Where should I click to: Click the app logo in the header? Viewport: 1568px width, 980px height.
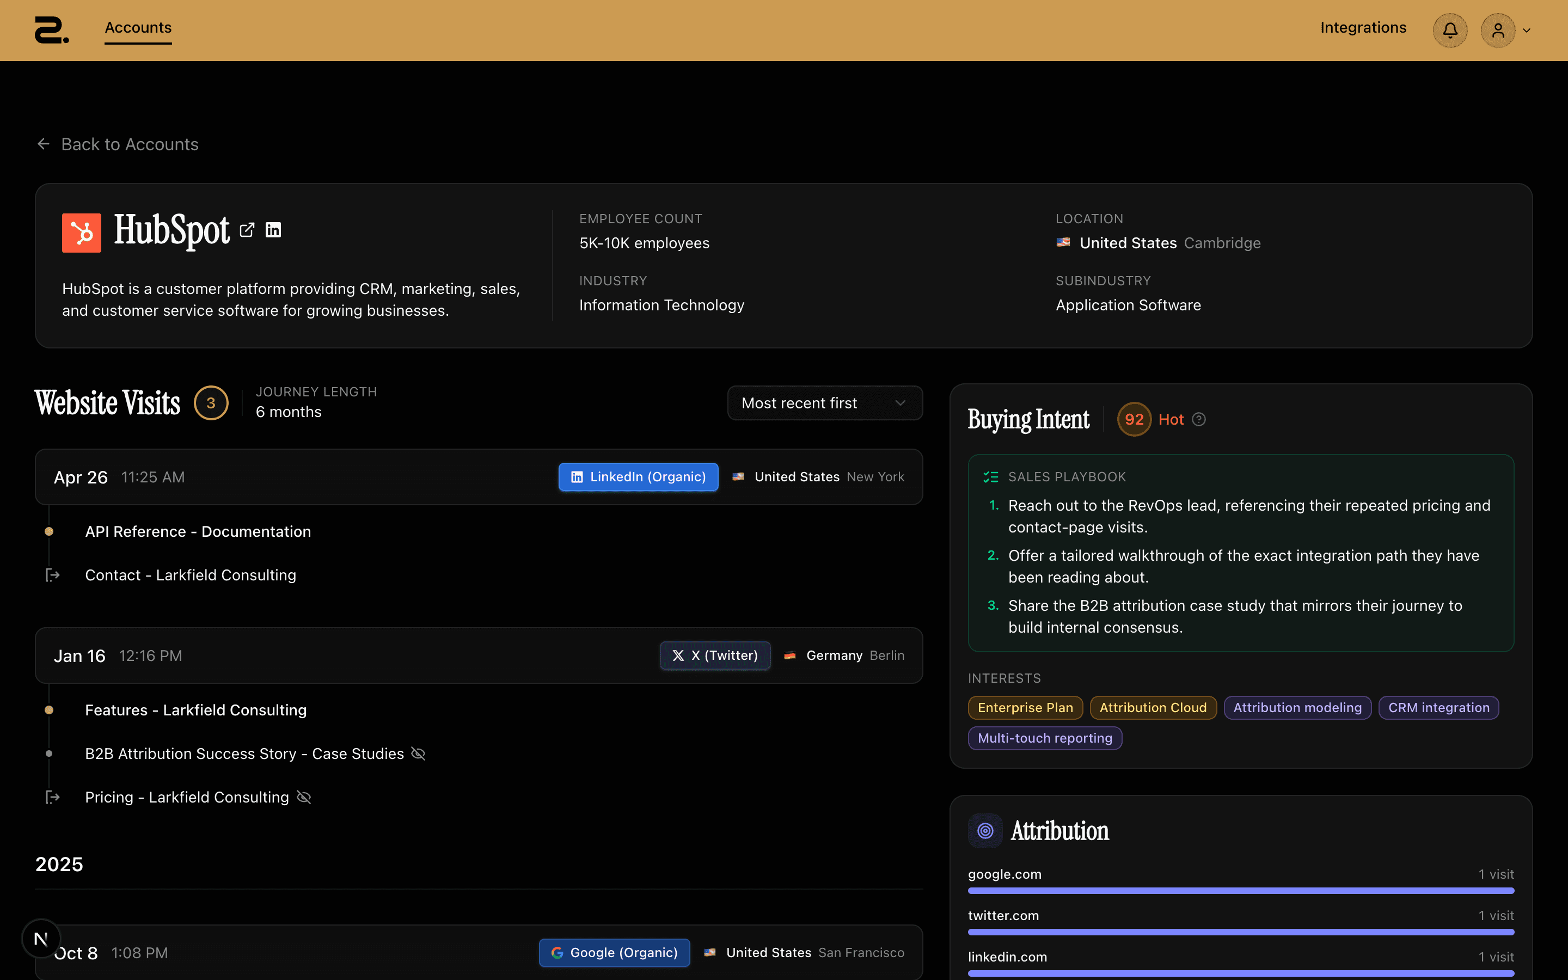pos(52,30)
